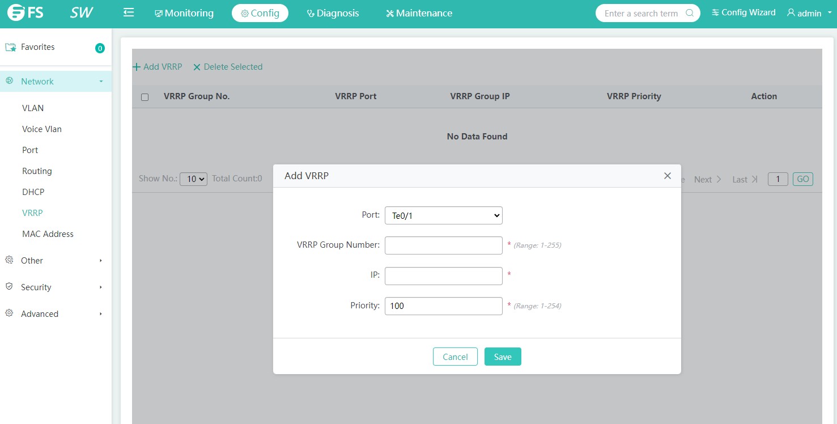Click the VRRP Port column header
Screen dimensions: 837x424
pyautogui.click(x=356, y=96)
